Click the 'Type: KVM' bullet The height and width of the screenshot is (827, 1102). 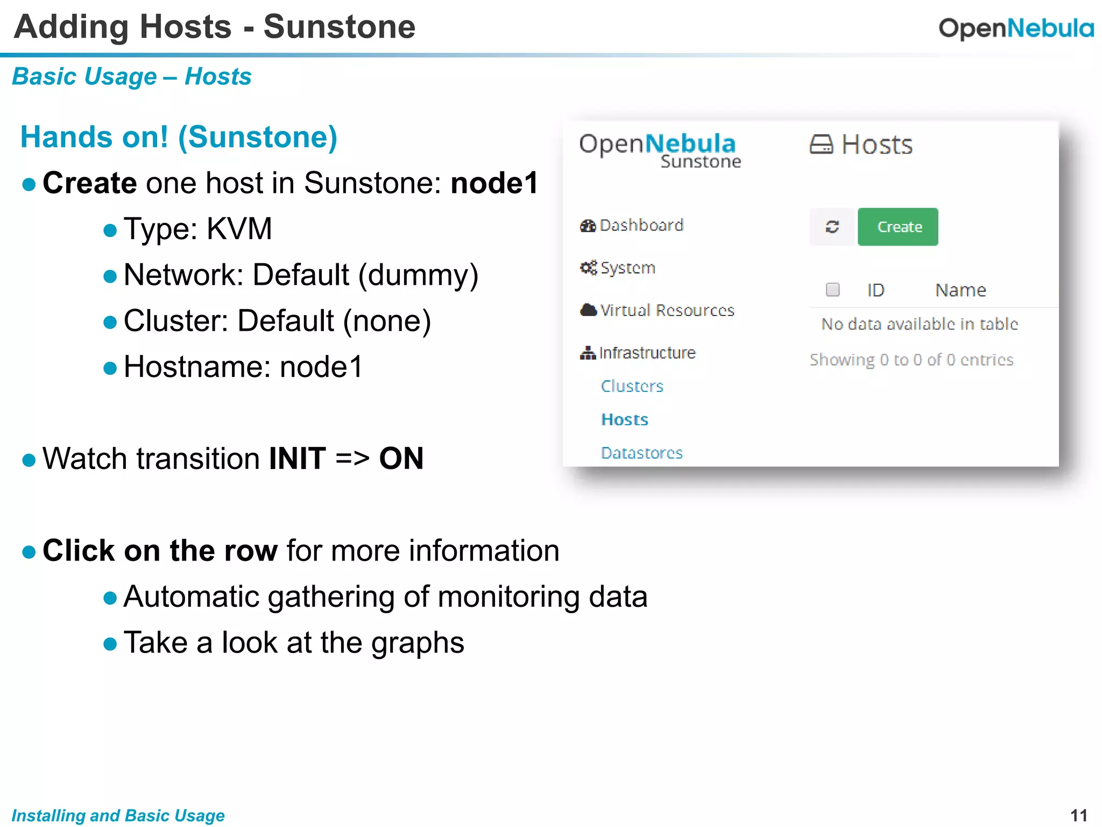pyautogui.click(x=197, y=229)
